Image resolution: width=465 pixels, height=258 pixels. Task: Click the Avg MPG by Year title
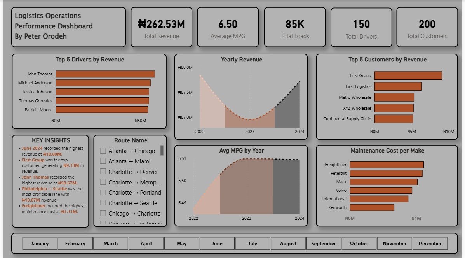241,151
